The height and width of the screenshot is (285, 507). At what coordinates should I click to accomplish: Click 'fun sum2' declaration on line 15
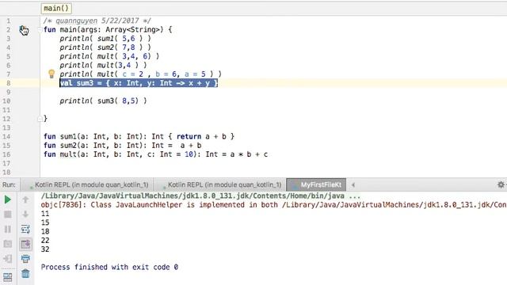tap(123, 146)
